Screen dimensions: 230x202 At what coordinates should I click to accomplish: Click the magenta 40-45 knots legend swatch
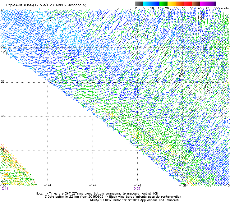[204, 4]
